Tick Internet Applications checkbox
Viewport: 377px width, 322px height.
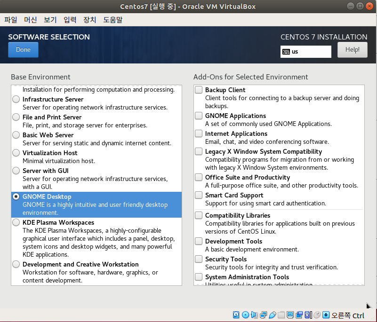pyautogui.click(x=199, y=134)
